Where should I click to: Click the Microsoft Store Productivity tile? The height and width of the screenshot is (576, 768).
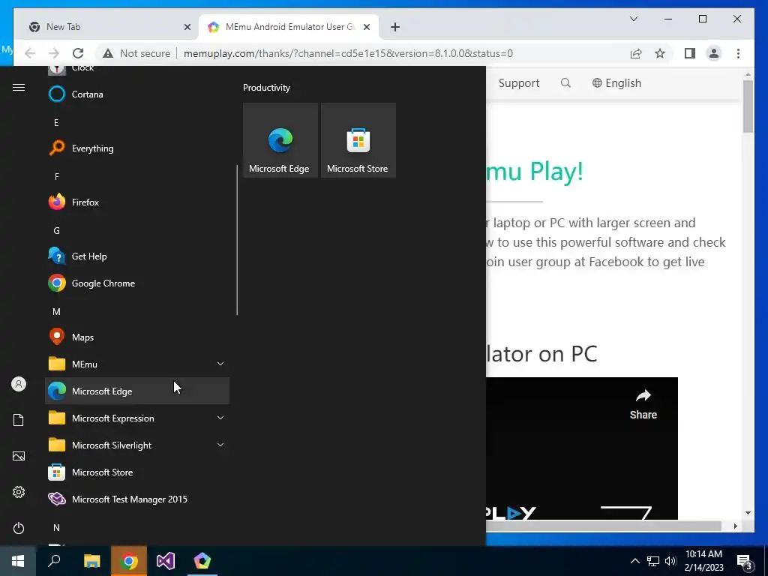[x=358, y=140]
